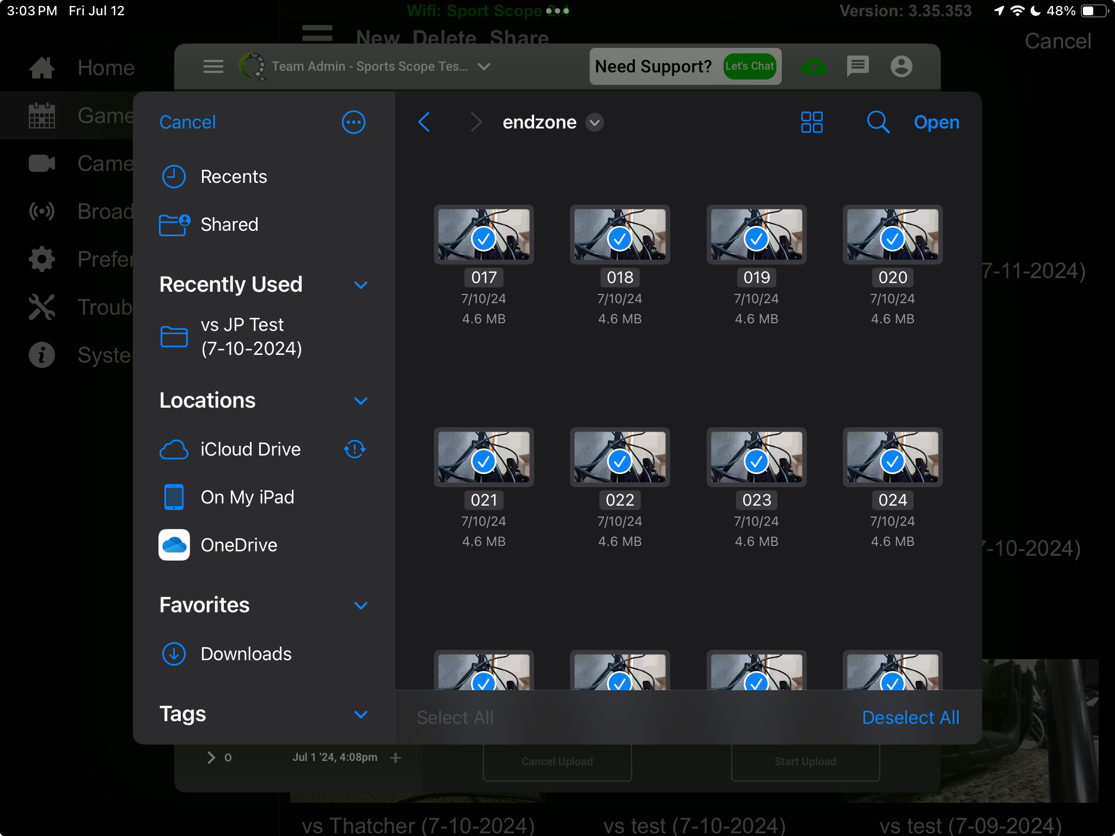Open the more options ellipsis menu
The height and width of the screenshot is (836, 1115).
pos(353,122)
